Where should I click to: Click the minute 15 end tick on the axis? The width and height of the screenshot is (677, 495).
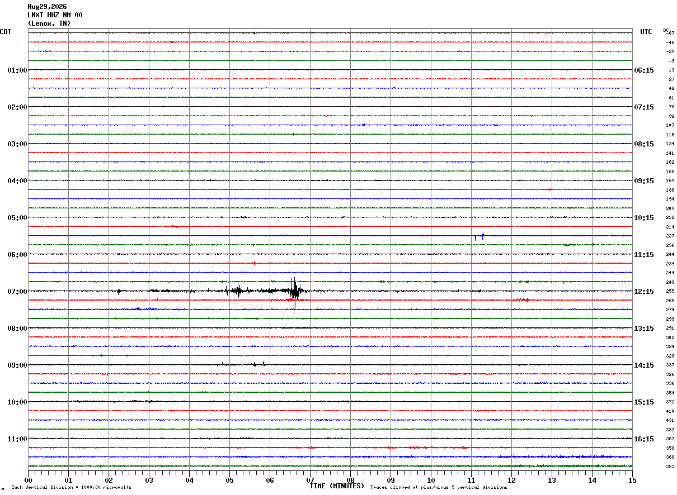[x=632, y=480]
